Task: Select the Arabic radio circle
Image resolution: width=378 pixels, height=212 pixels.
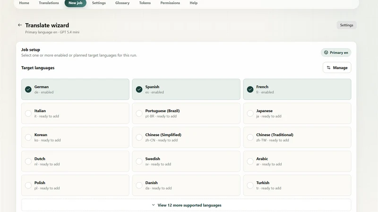Action: [x=250, y=162]
